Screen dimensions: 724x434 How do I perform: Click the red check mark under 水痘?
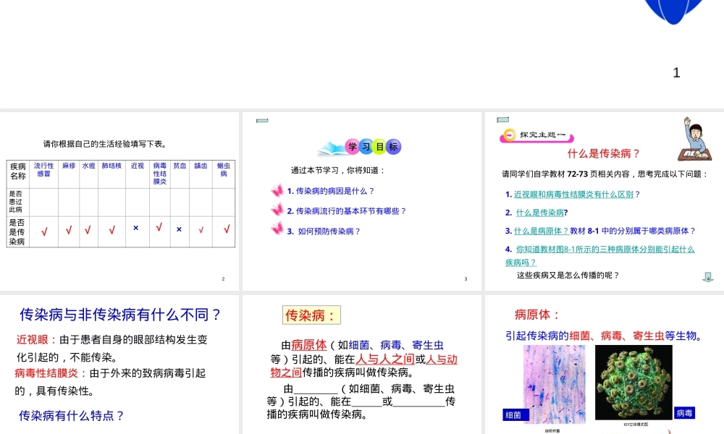coord(88,230)
